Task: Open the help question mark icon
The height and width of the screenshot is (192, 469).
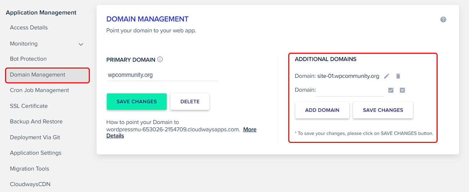Action: pos(443,19)
